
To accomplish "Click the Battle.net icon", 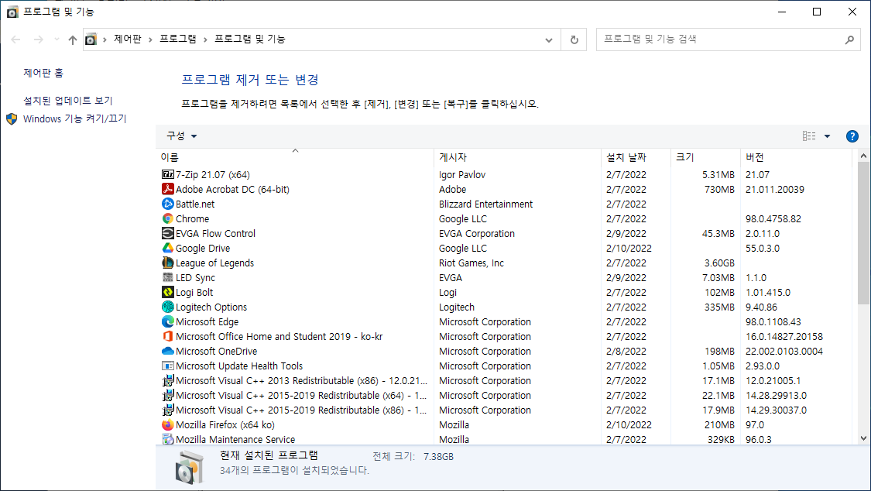I will (168, 204).
